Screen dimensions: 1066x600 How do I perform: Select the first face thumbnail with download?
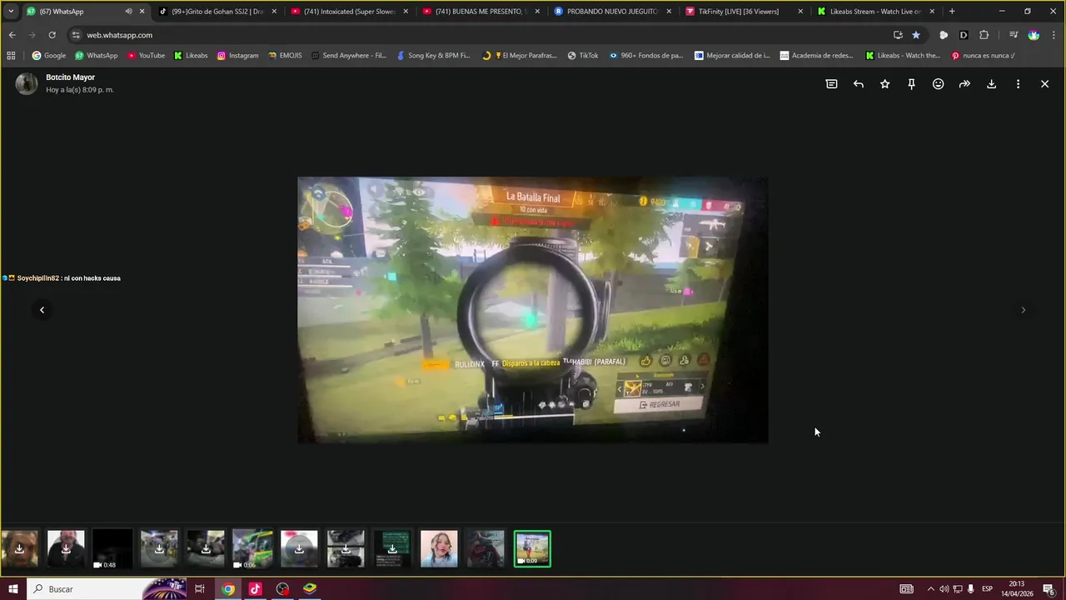[19, 549]
